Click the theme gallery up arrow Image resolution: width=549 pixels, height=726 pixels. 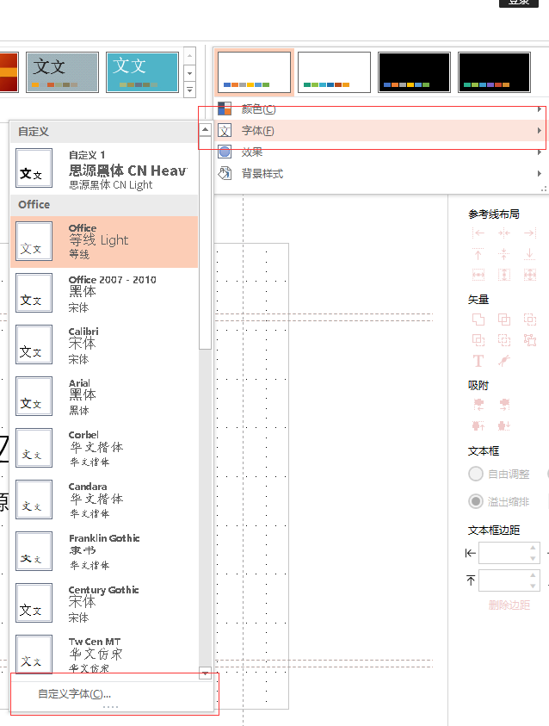189,56
